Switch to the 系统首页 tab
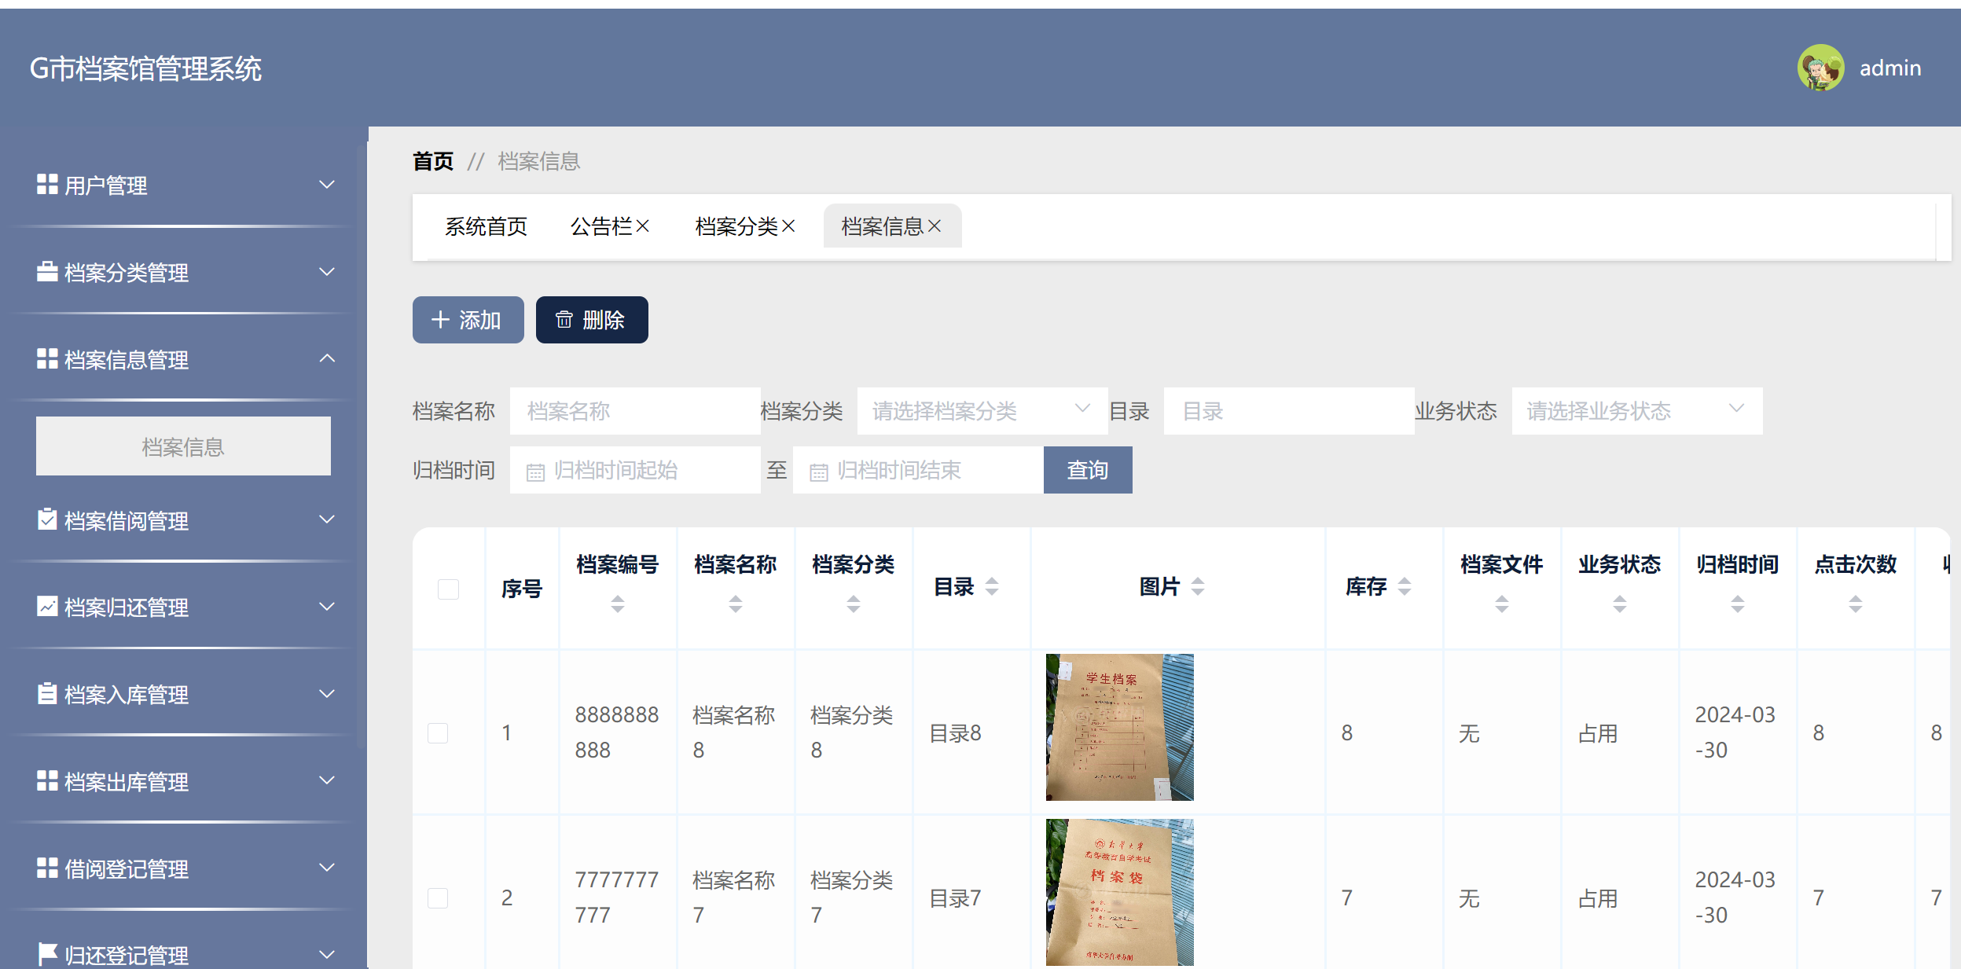1961x969 pixels. coord(486,226)
